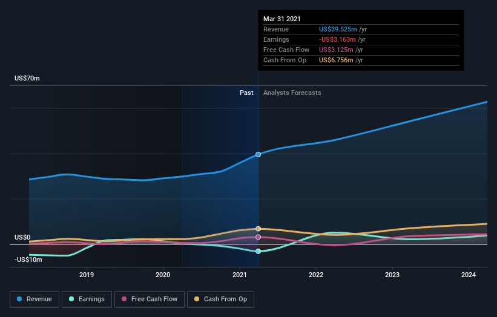
Task: Click the pink Free Cash Flow data point
Action: 258,237
